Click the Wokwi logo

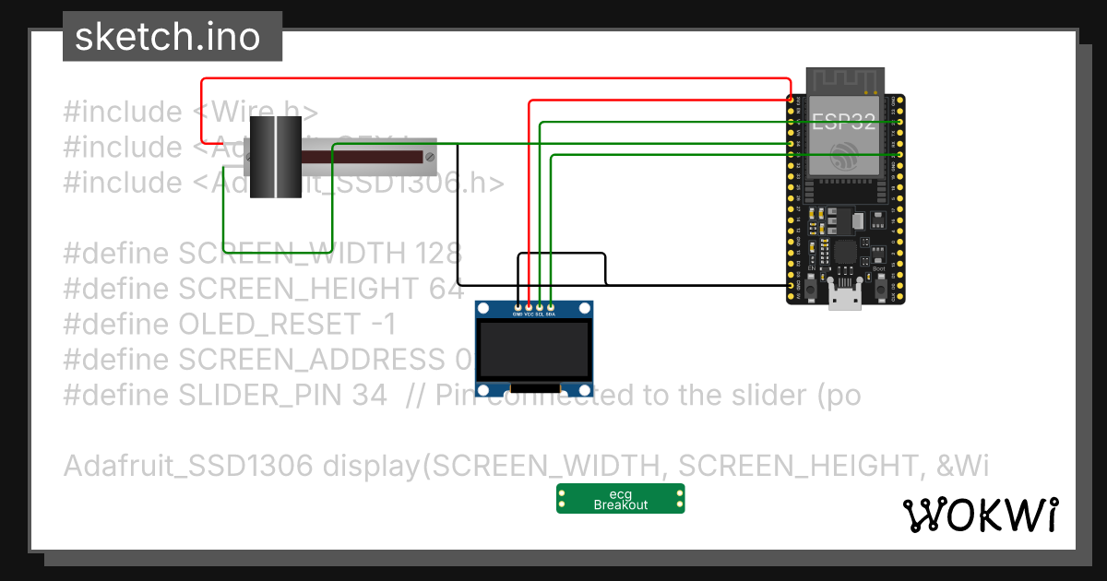[x=980, y=516]
